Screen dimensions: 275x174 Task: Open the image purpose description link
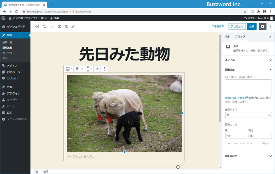[236, 98]
